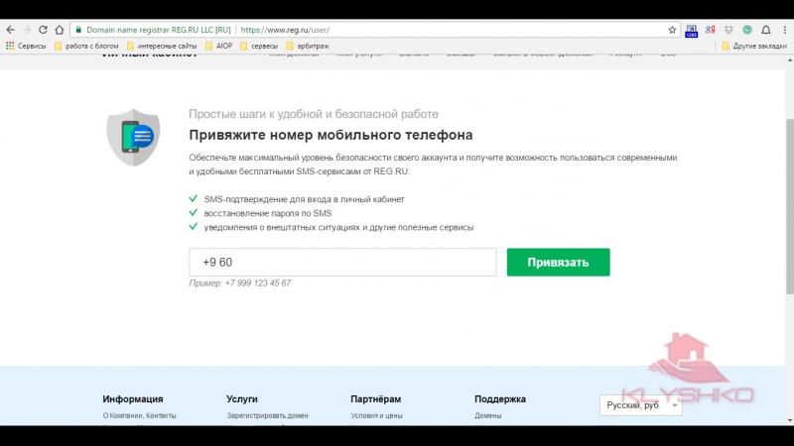Click the heading 'Привяжите номер мобильного телефона'
Viewport: 794px width, 446px height.
(331, 135)
